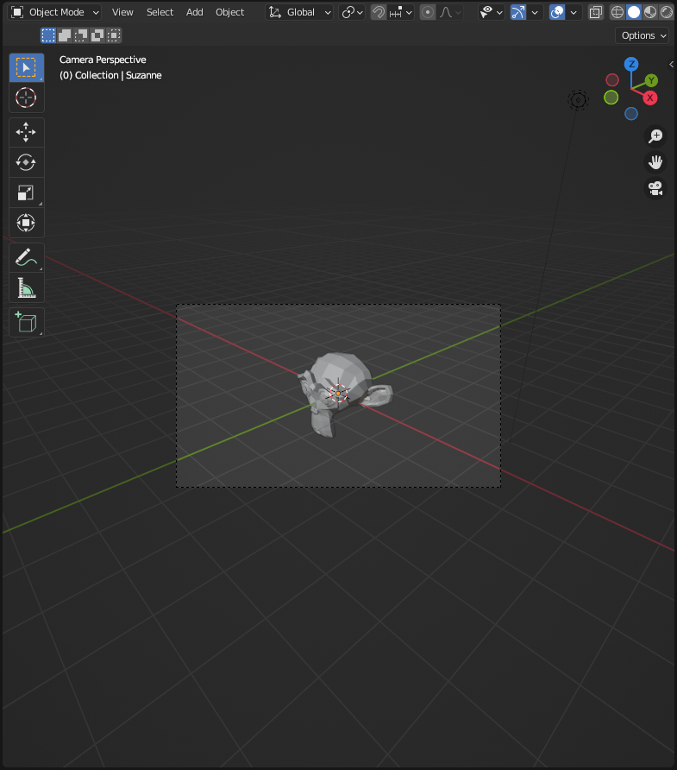Switch to Solid viewport shading
This screenshot has width=677, height=770.
(634, 12)
